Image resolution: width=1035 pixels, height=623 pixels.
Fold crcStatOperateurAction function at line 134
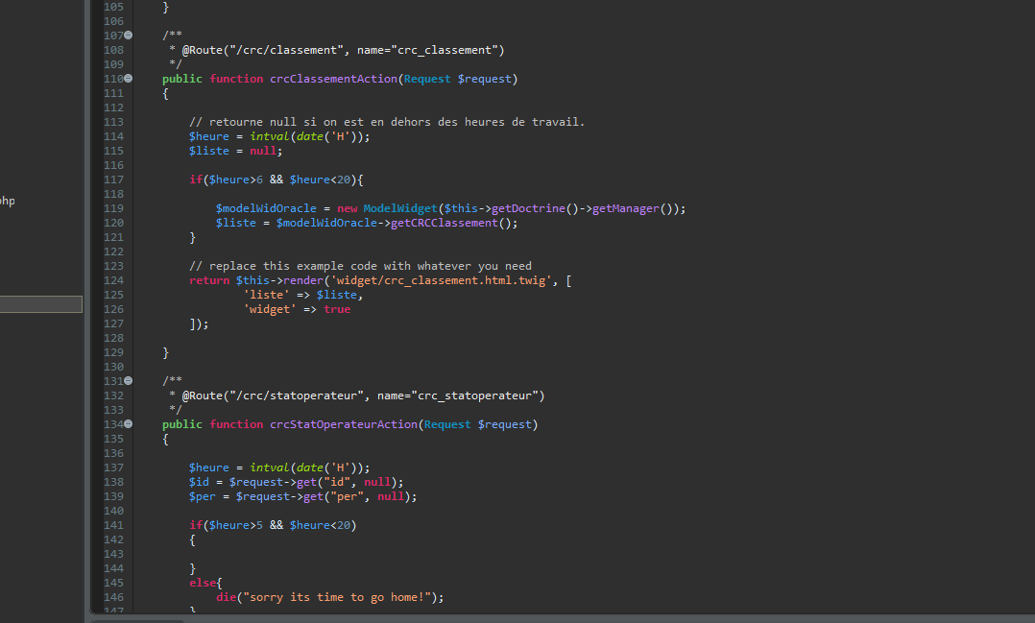coord(129,424)
